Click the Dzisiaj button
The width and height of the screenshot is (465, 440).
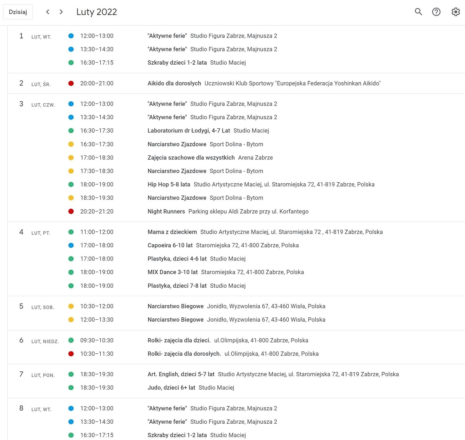(x=18, y=12)
